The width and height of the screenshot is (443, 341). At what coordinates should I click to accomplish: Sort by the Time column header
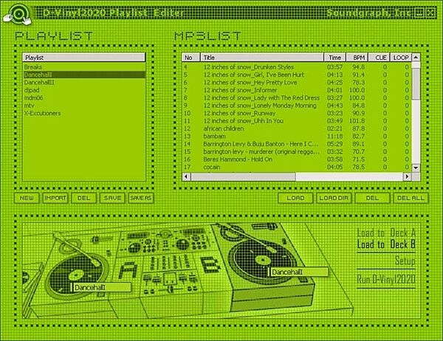pyautogui.click(x=334, y=58)
